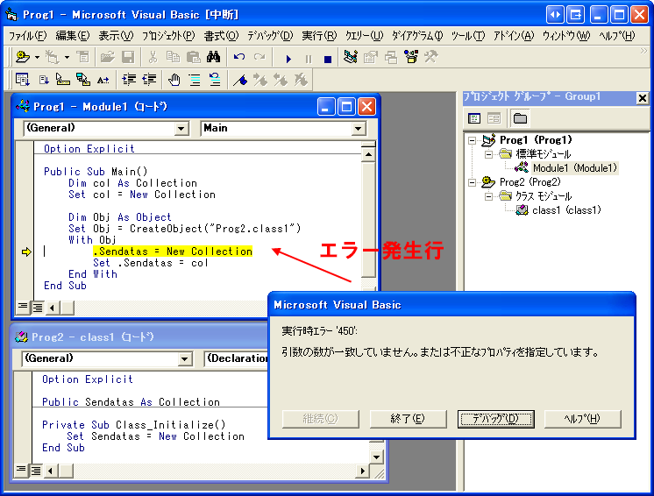
Task: Click the デバッグ(D) button in error dialog
Action: tap(496, 419)
